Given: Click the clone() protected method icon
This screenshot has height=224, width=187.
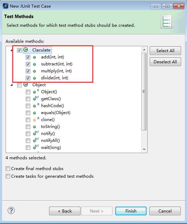Looking at the screenshot, I should point(36,119).
